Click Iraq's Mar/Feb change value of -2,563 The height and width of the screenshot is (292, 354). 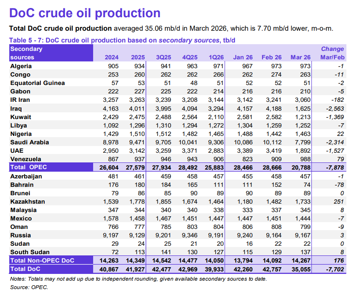[333, 108]
